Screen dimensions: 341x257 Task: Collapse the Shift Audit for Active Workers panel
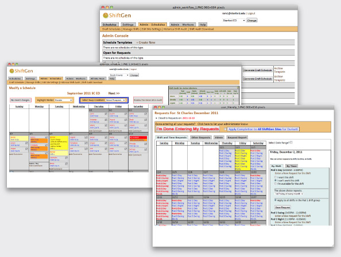tap(238, 88)
